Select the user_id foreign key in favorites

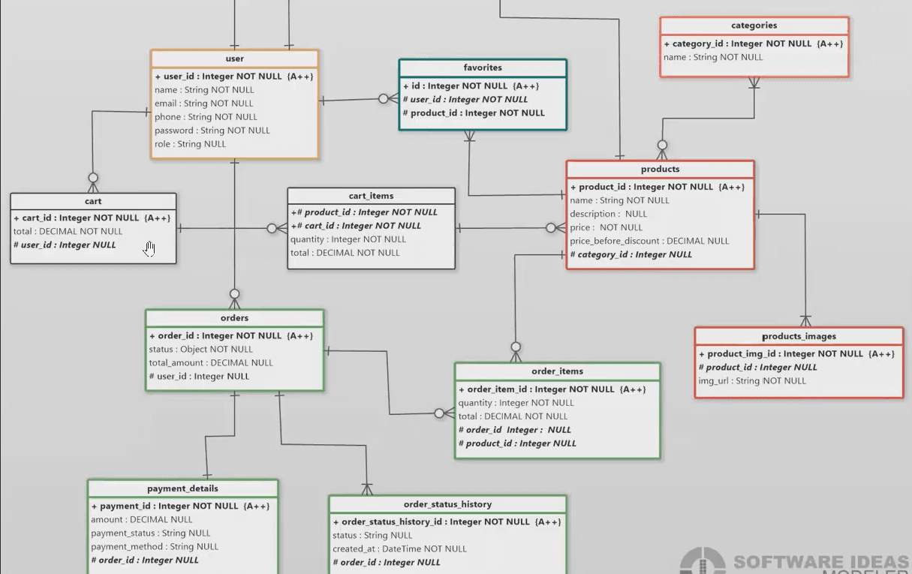[465, 100]
